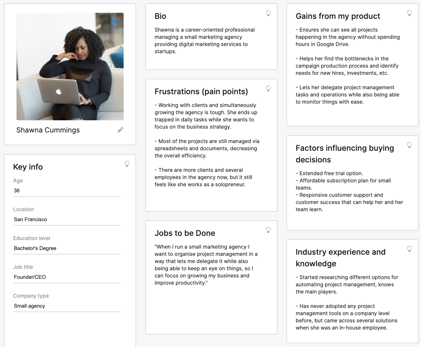Image resolution: width=421 pixels, height=347 pixels.
Task: Click the Gains from my product heading
Action: point(338,16)
